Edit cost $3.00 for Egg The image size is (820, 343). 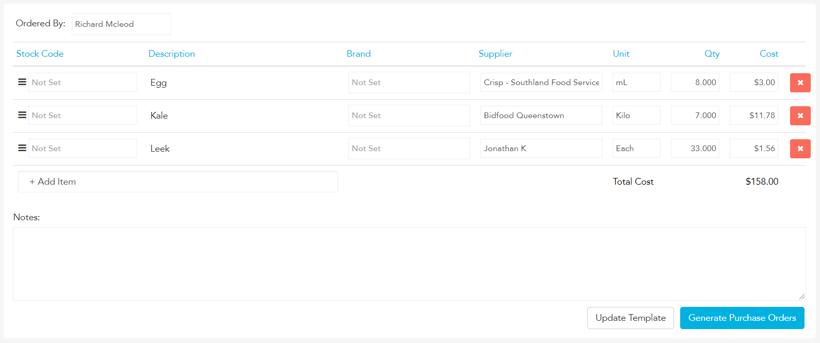754,83
